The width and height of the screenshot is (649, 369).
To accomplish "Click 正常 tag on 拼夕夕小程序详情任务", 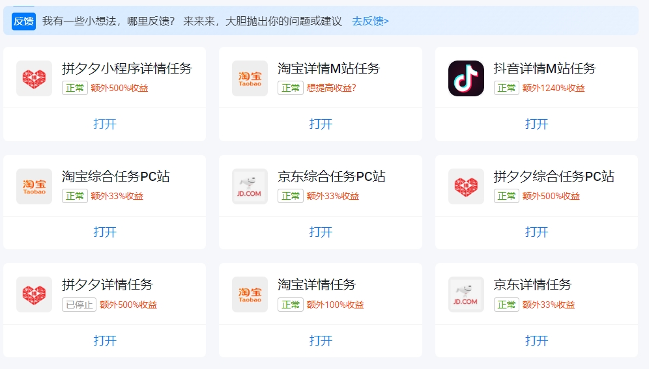I will pos(75,88).
